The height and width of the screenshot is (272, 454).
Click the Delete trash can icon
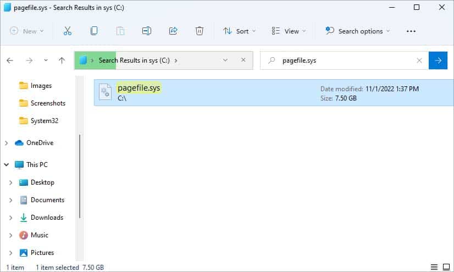199,31
